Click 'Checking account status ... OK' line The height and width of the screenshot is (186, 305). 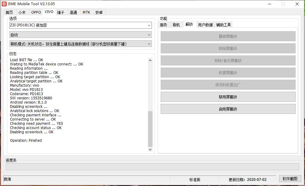click(x=36, y=128)
